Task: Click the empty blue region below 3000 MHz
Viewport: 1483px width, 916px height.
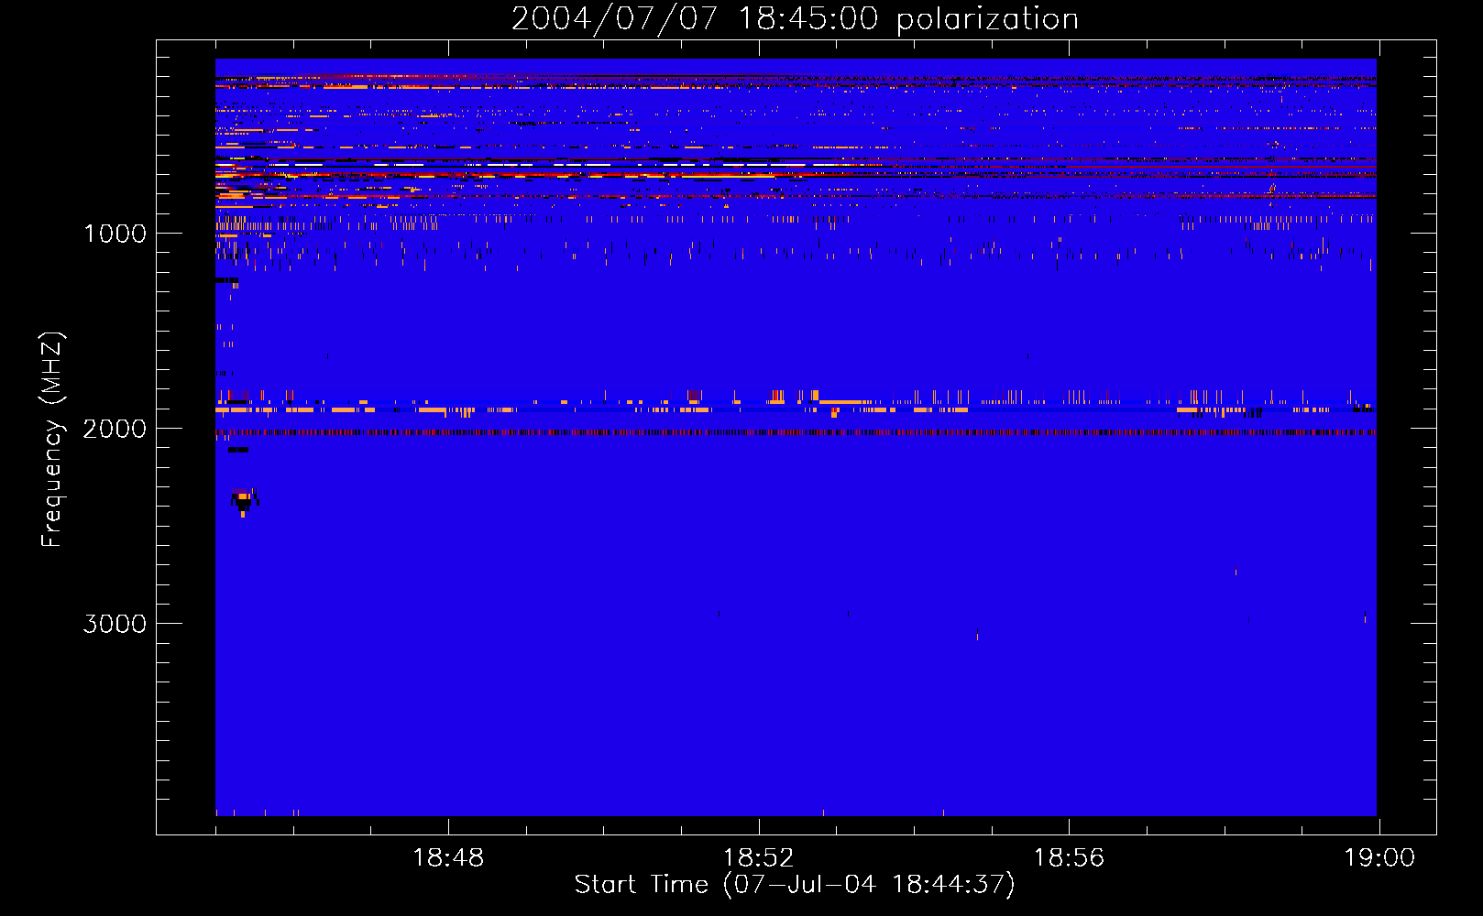Action: tap(796, 724)
